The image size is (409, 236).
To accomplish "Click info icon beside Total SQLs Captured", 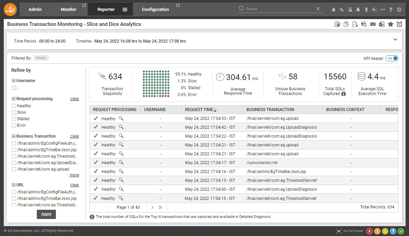I will [x=344, y=94].
